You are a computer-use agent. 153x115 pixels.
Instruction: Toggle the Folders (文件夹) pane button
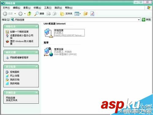66,13
